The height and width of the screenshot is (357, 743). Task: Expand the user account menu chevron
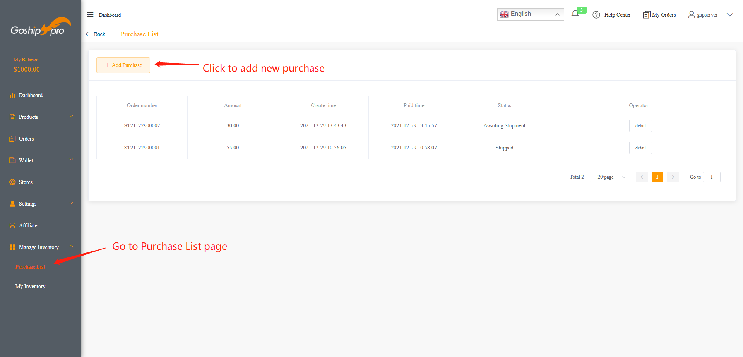tap(730, 15)
